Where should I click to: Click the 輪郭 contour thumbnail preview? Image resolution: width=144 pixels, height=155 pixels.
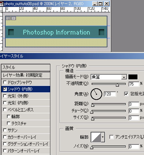[x=96, y=137]
